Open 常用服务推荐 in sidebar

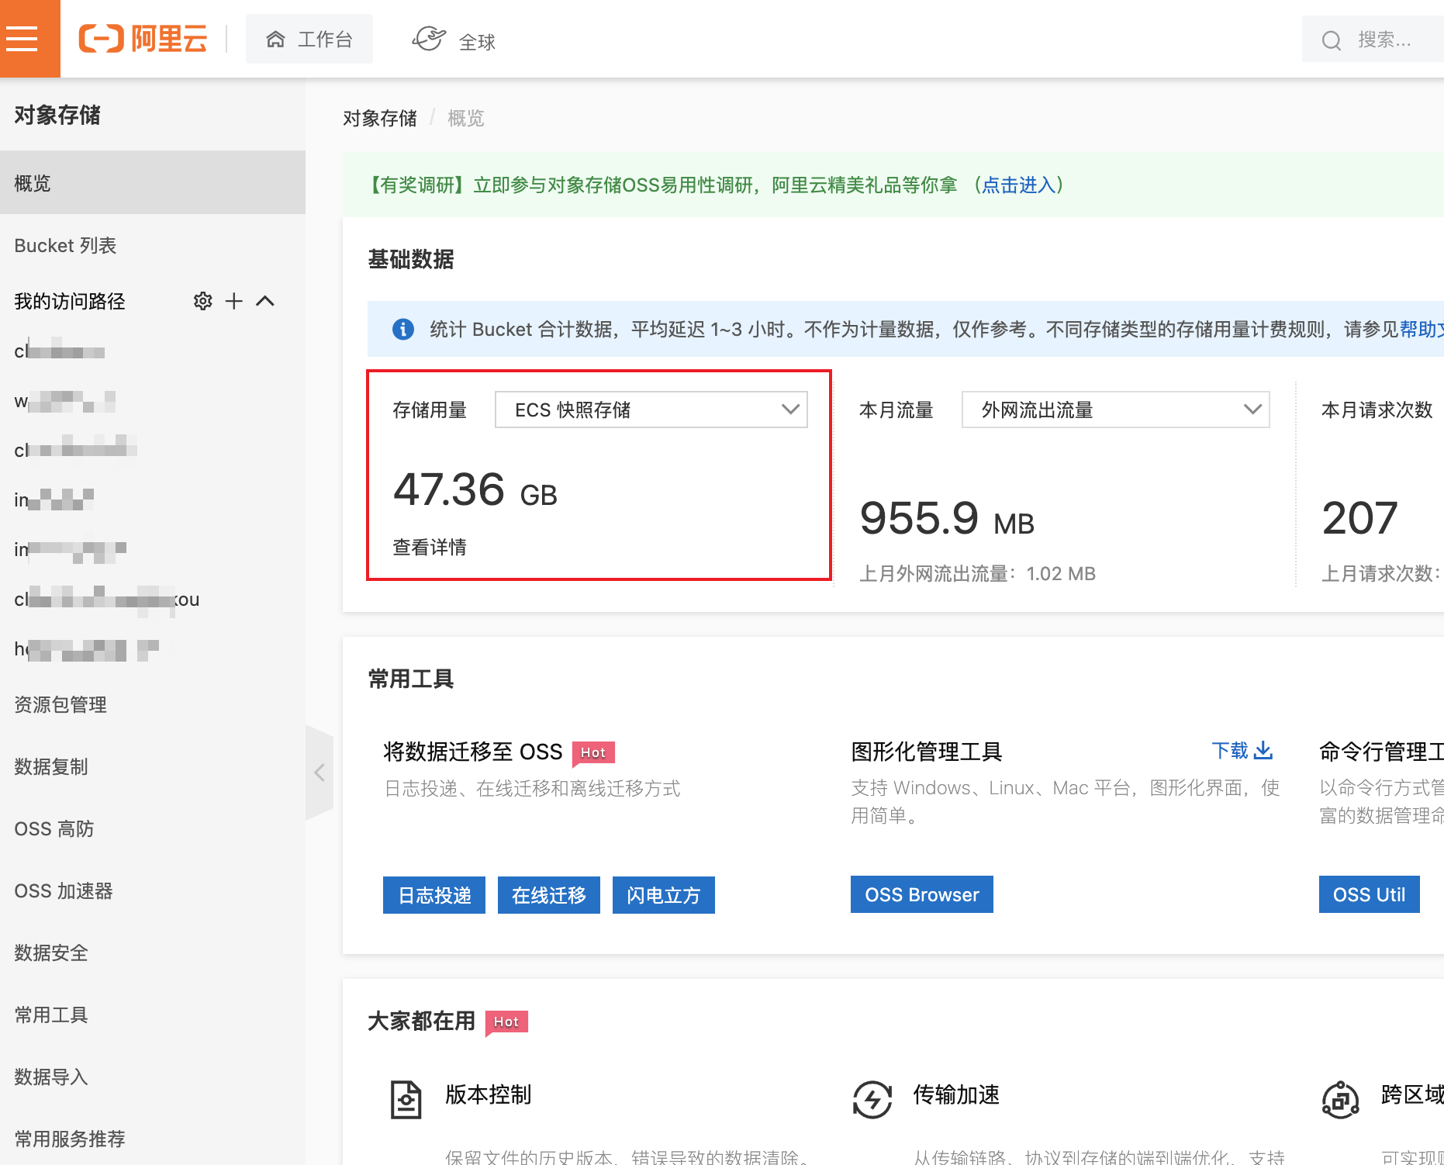70,1139
